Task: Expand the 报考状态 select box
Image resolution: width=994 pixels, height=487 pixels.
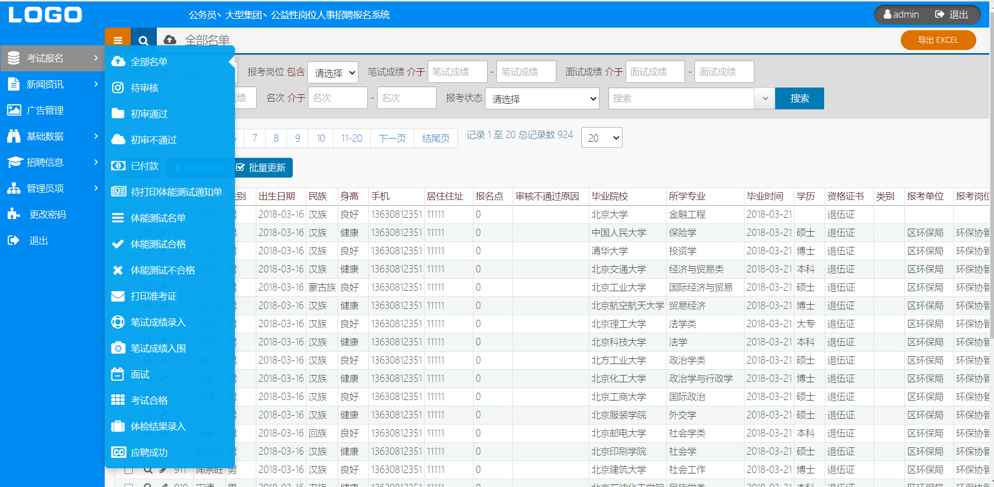Action: click(542, 98)
